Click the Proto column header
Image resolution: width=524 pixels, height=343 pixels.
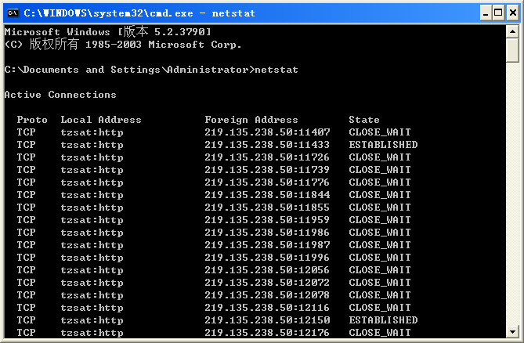click(32, 120)
